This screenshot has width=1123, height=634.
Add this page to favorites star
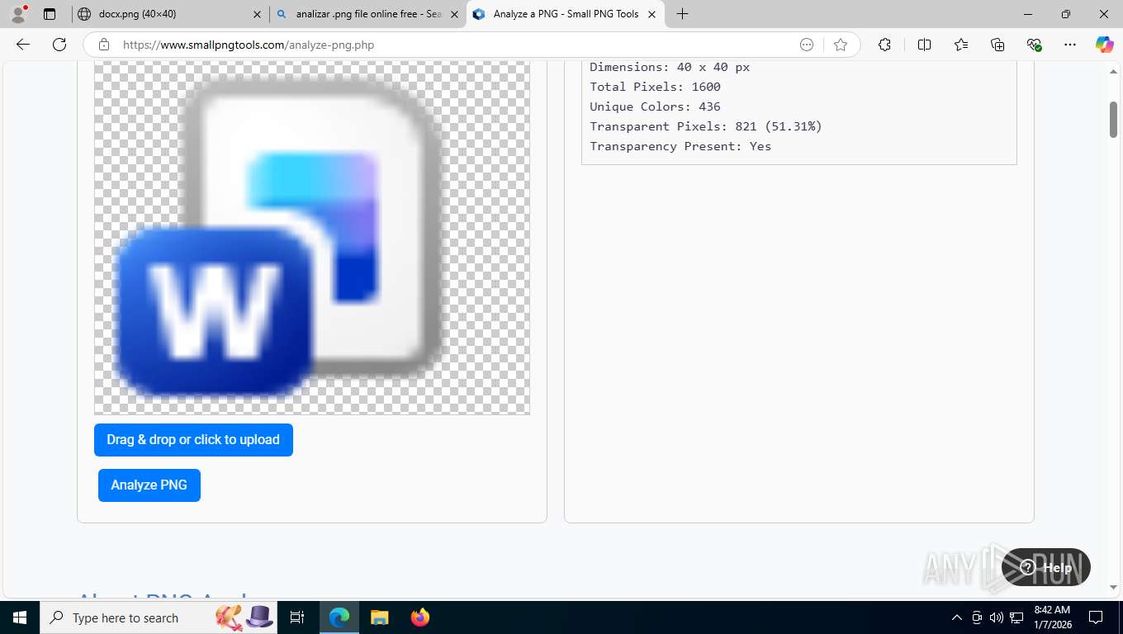[841, 45]
